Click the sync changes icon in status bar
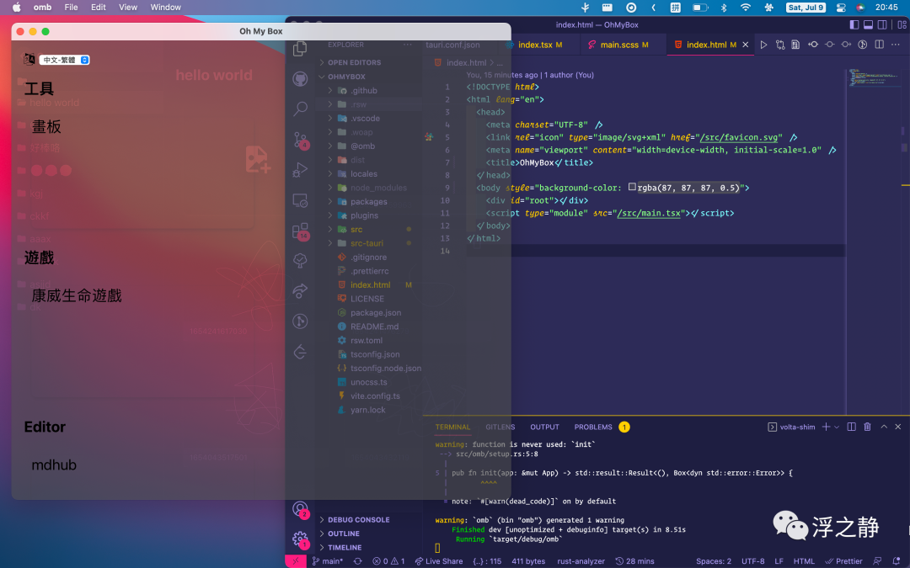This screenshot has height=568, width=910. click(x=357, y=561)
